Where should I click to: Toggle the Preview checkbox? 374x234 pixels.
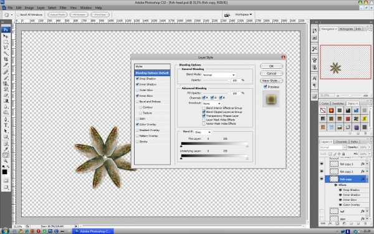pos(266,87)
